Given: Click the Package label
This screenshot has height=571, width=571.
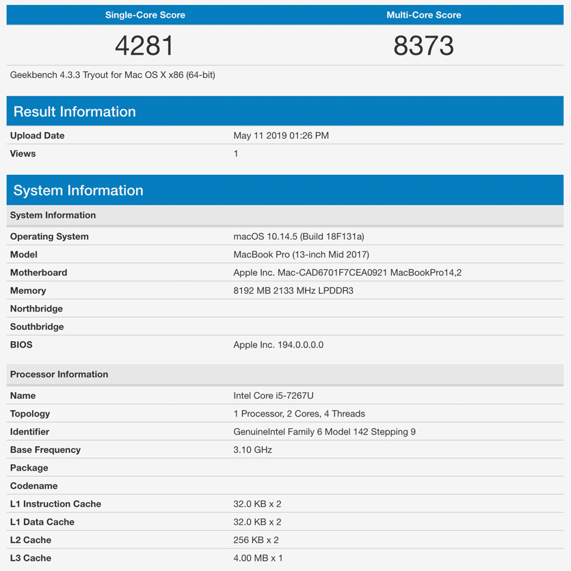Looking at the screenshot, I should (x=29, y=468).
